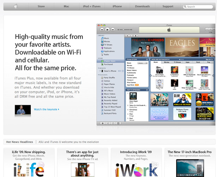This screenshot has height=177, width=217.
Task: Open Top 25 Most Played playlist
Action: click(x=111, y=107)
